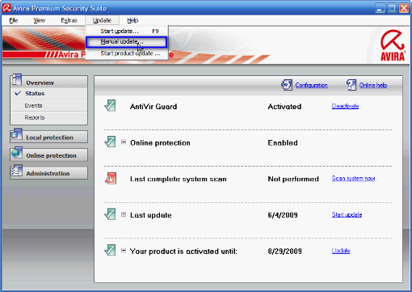Screen dimensions: 412x292
Task: Close the open Update menu
Action: tap(102, 20)
